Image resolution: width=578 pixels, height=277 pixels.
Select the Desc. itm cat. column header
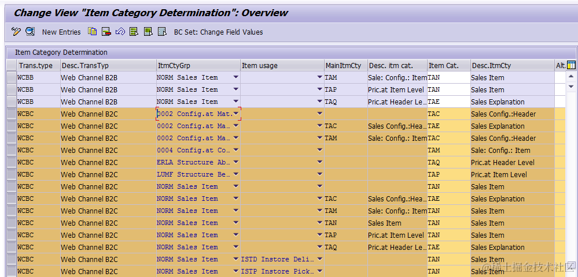tap(397, 65)
